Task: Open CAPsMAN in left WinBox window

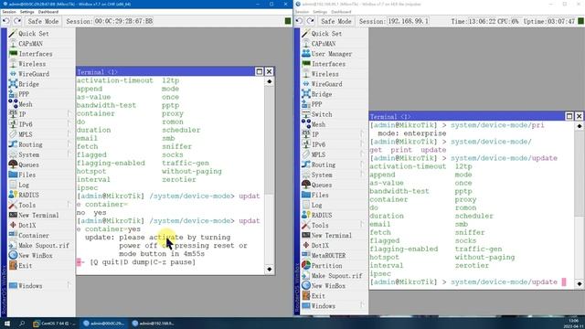Action: 30,44
